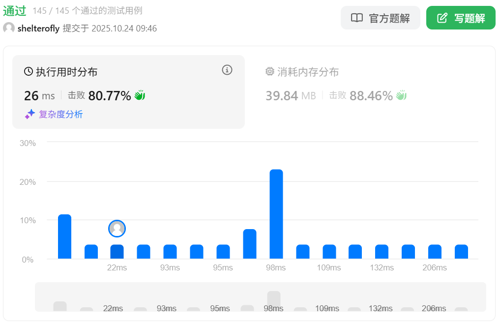Open the 官方题解 official solution
This screenshot has width=500, height=323.
tap(380, 18)
